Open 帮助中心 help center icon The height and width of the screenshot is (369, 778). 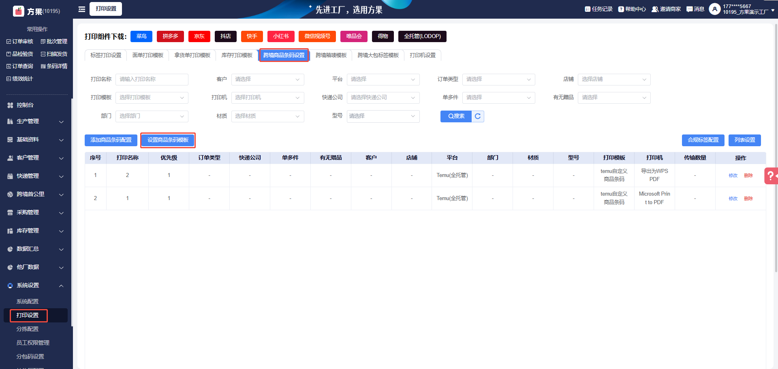click(621, 9)
